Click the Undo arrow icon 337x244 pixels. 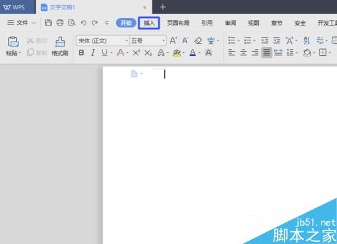84,23
